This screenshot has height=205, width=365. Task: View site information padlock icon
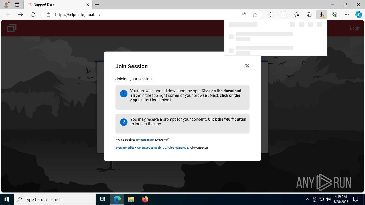pyautogui.click(x=48, y=15)
